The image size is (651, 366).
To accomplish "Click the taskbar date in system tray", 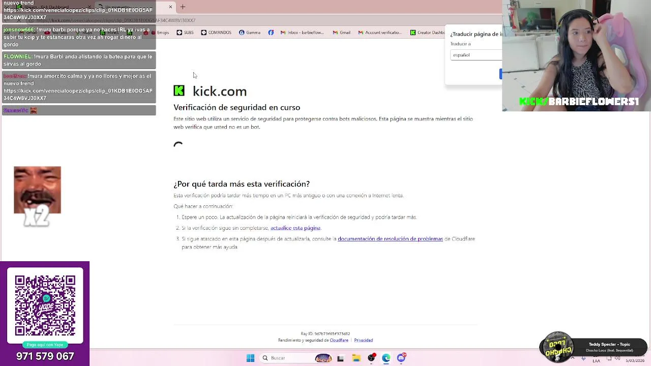I will click(635, 360).
